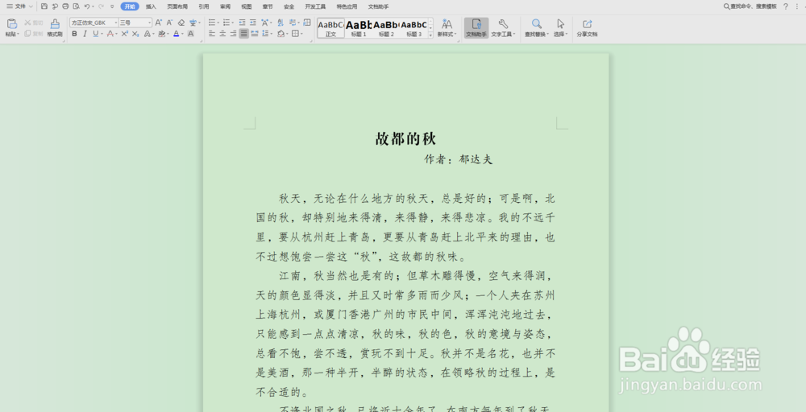Click the author line 作者：郁达夫

458,159
